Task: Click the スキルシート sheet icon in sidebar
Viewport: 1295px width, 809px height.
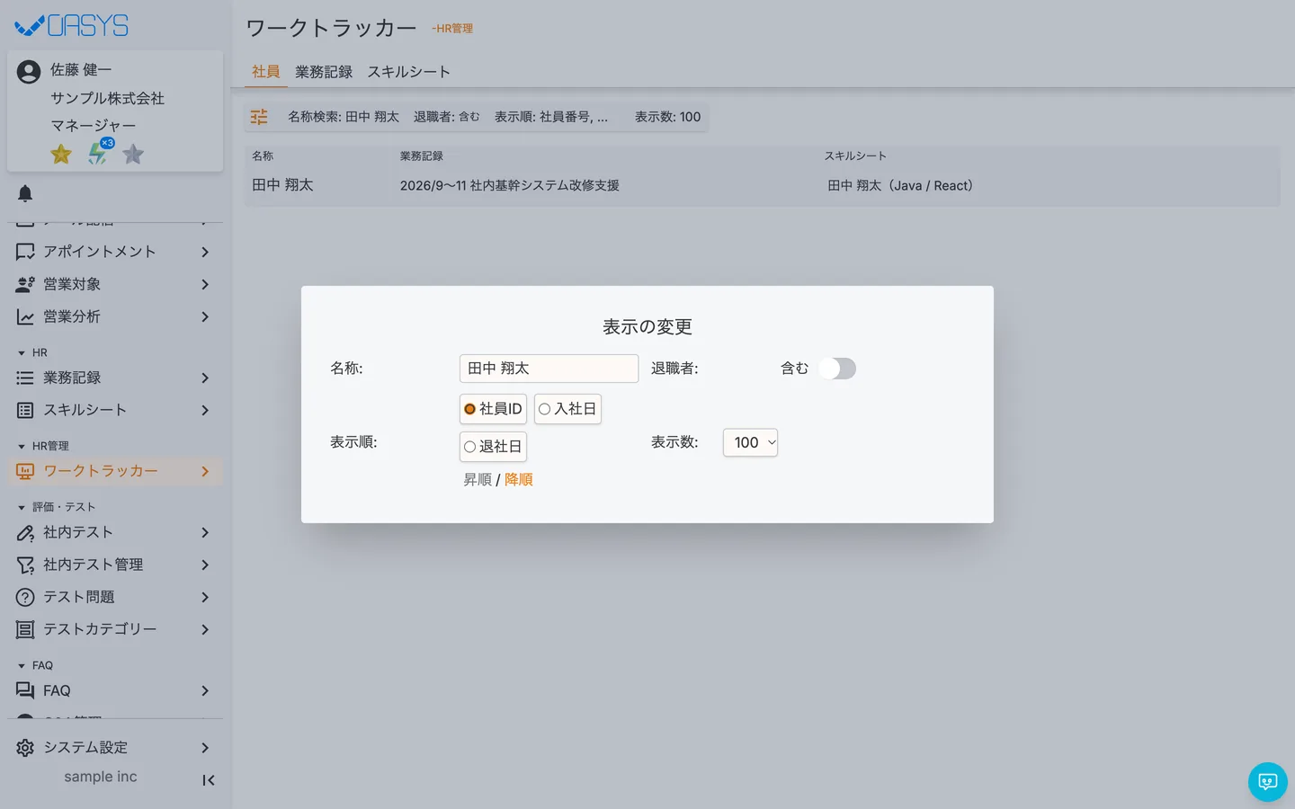Action: (x=25, y=410)
